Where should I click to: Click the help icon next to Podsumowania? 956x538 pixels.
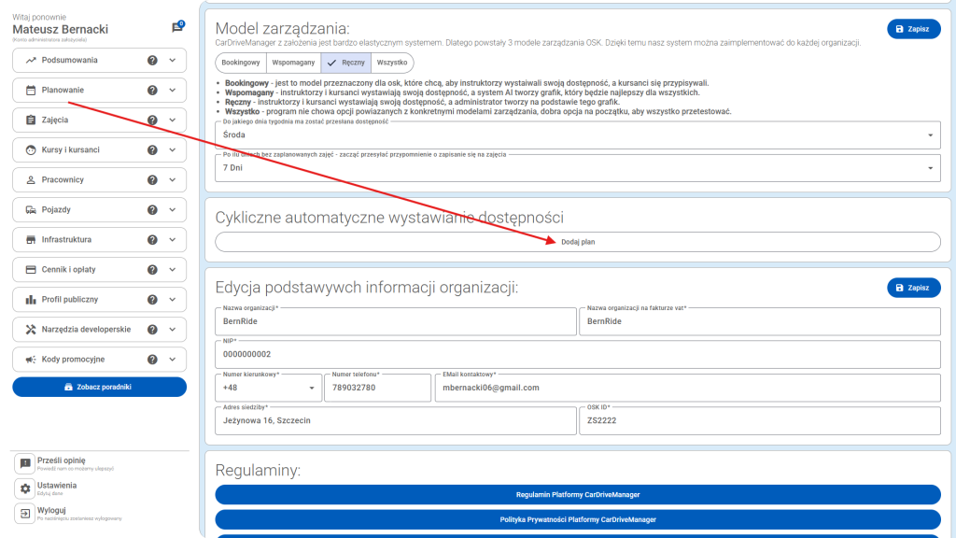[x=152, y=61]
